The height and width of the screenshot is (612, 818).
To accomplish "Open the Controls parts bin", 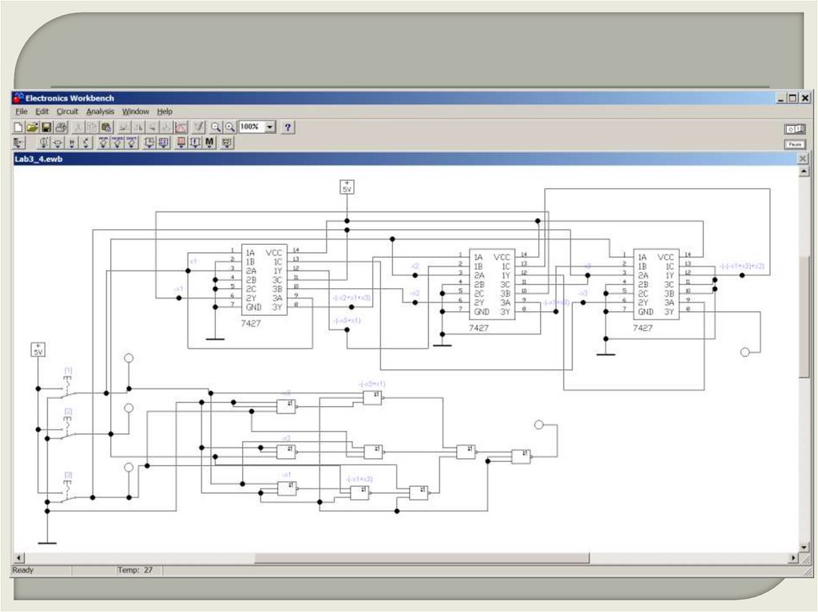I will tap(195, 142).
